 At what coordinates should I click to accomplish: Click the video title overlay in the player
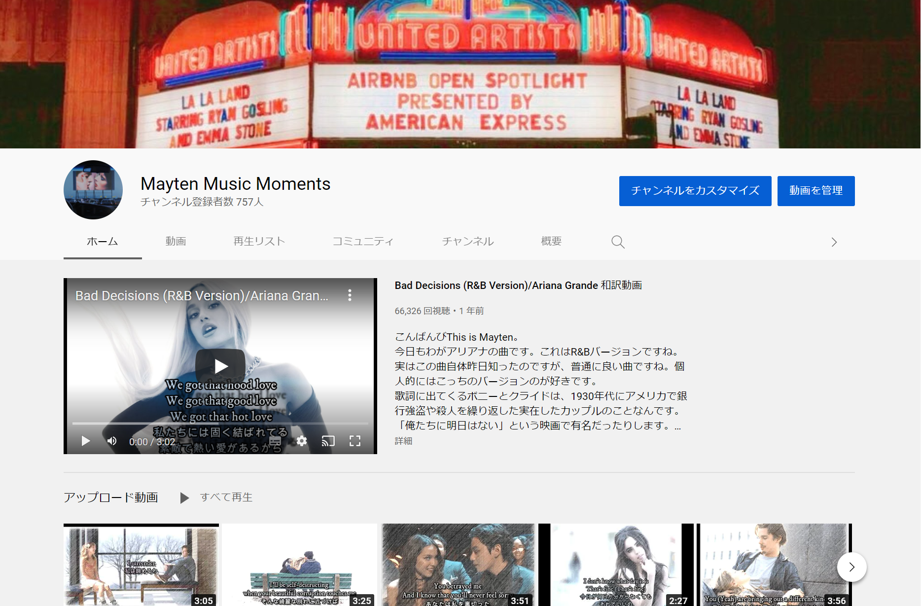(x=202, y=296)
